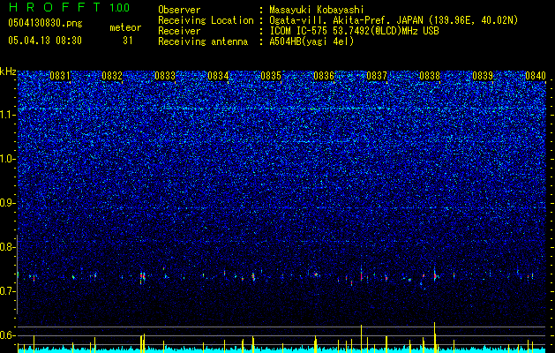Click the strong meteor echo cluster before 0833
This screenshot has width=555, height=353.
click(x=142, y=277)
